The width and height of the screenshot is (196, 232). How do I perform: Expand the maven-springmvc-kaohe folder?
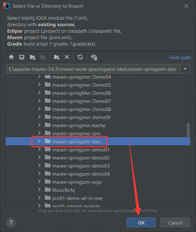pyautogui.click(x=39, y=125)
